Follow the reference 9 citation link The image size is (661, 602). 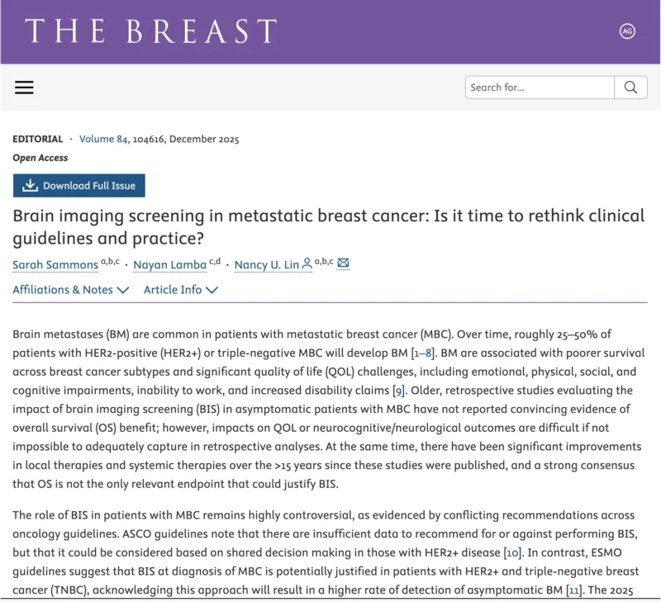coord(398,391)
